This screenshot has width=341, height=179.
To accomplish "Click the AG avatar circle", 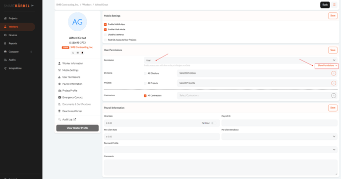I will click(x=77, y=22).
